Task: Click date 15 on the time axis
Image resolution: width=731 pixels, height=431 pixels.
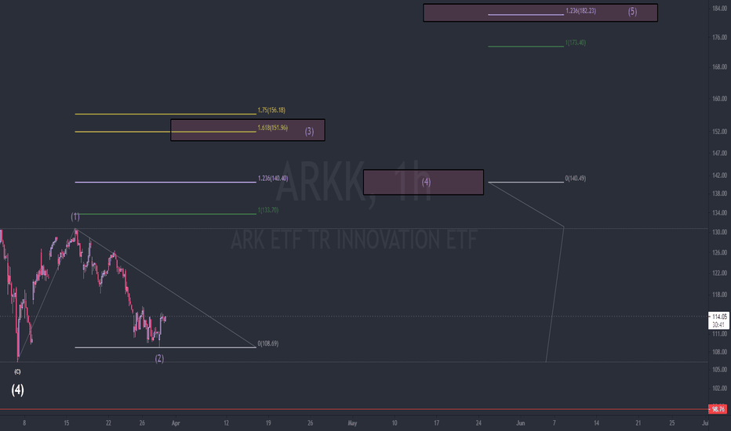Action: coord(67,423)
